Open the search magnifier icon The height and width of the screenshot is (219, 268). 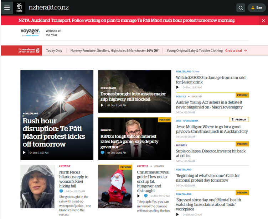[x=241, y=8]
